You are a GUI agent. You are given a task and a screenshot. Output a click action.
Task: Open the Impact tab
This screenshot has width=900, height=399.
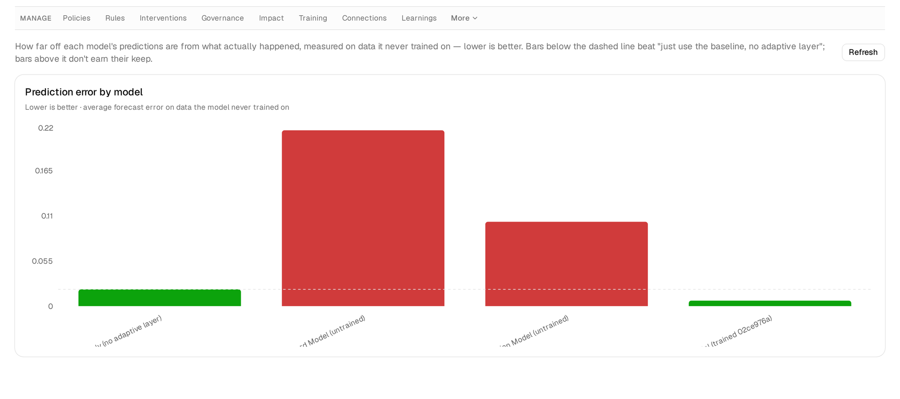[x=271, y=18]
